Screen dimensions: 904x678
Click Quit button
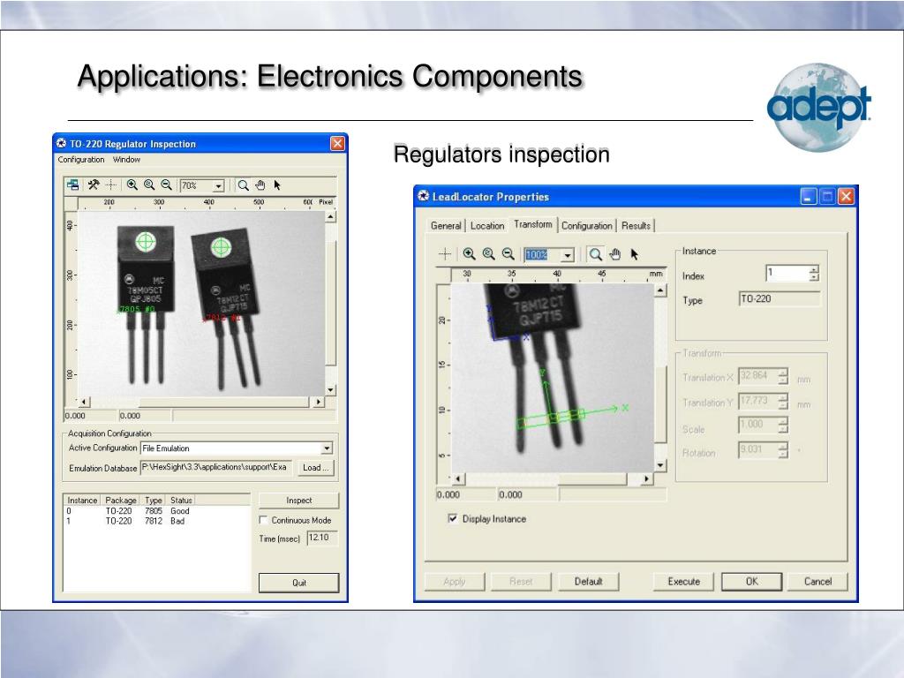coord(298,583)
